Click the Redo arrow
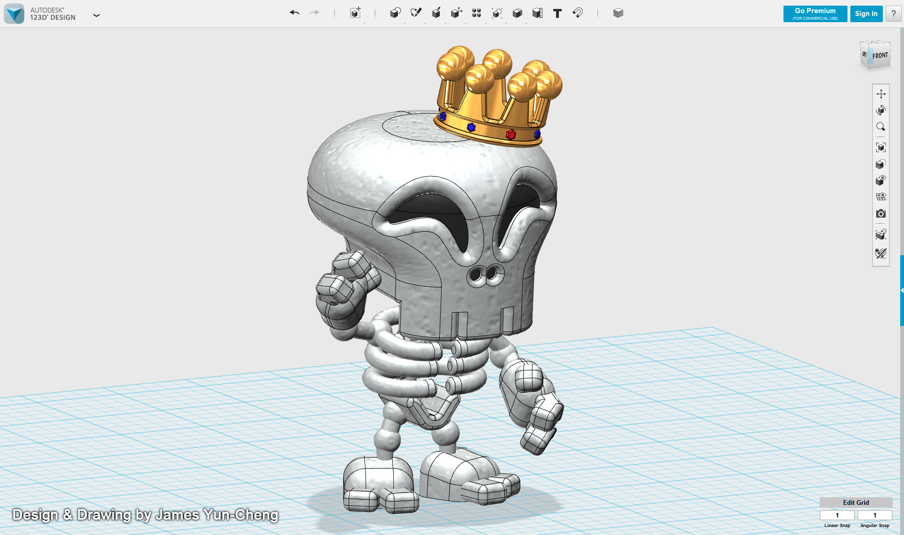Screen dimensions: 904x535 pos(314,13)
